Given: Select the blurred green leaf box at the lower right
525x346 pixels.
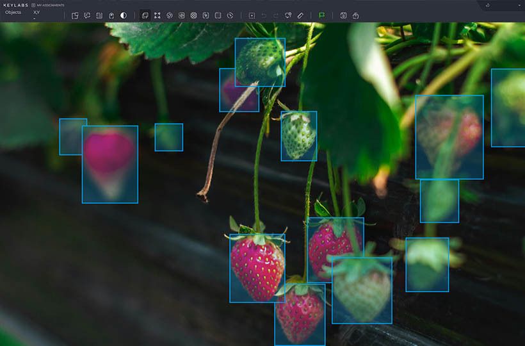Looking at the screenshot, I should pyautogui.click(x=427, y=265).
